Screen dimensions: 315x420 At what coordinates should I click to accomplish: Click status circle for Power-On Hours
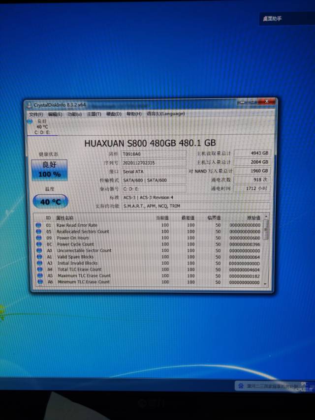pos(38,238)
